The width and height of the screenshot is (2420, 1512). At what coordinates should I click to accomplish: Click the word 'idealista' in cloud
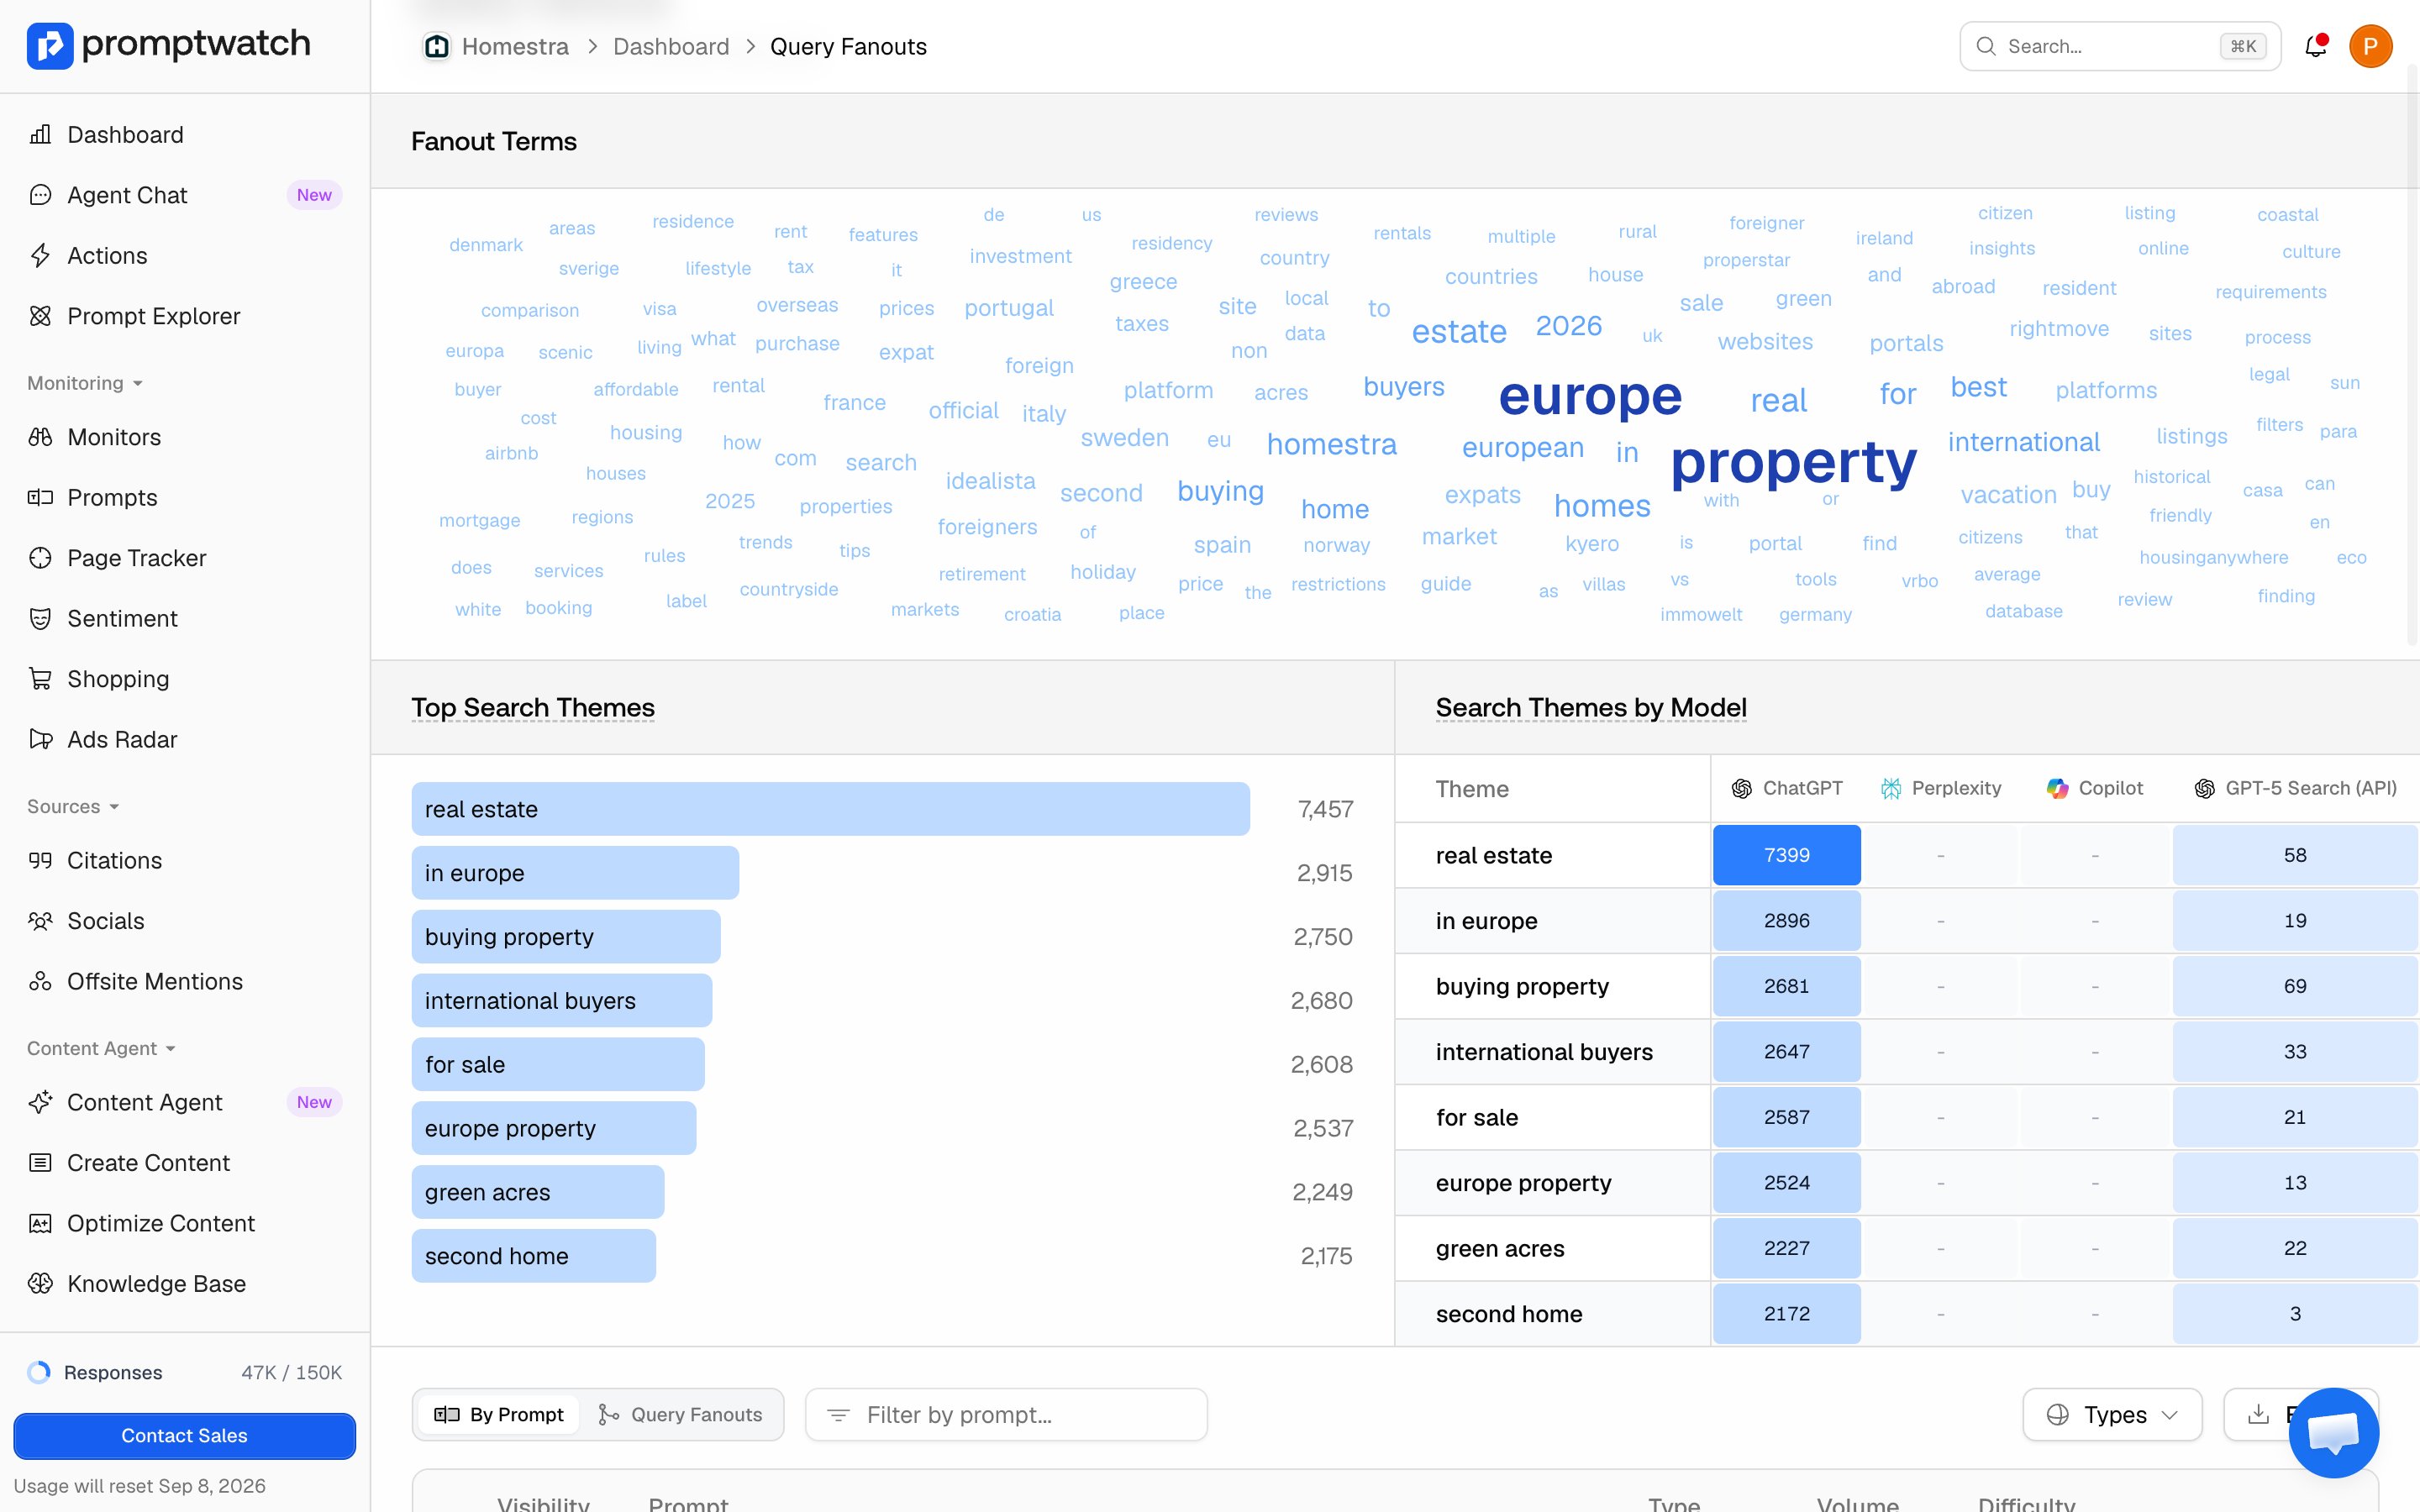coord(990,481)
